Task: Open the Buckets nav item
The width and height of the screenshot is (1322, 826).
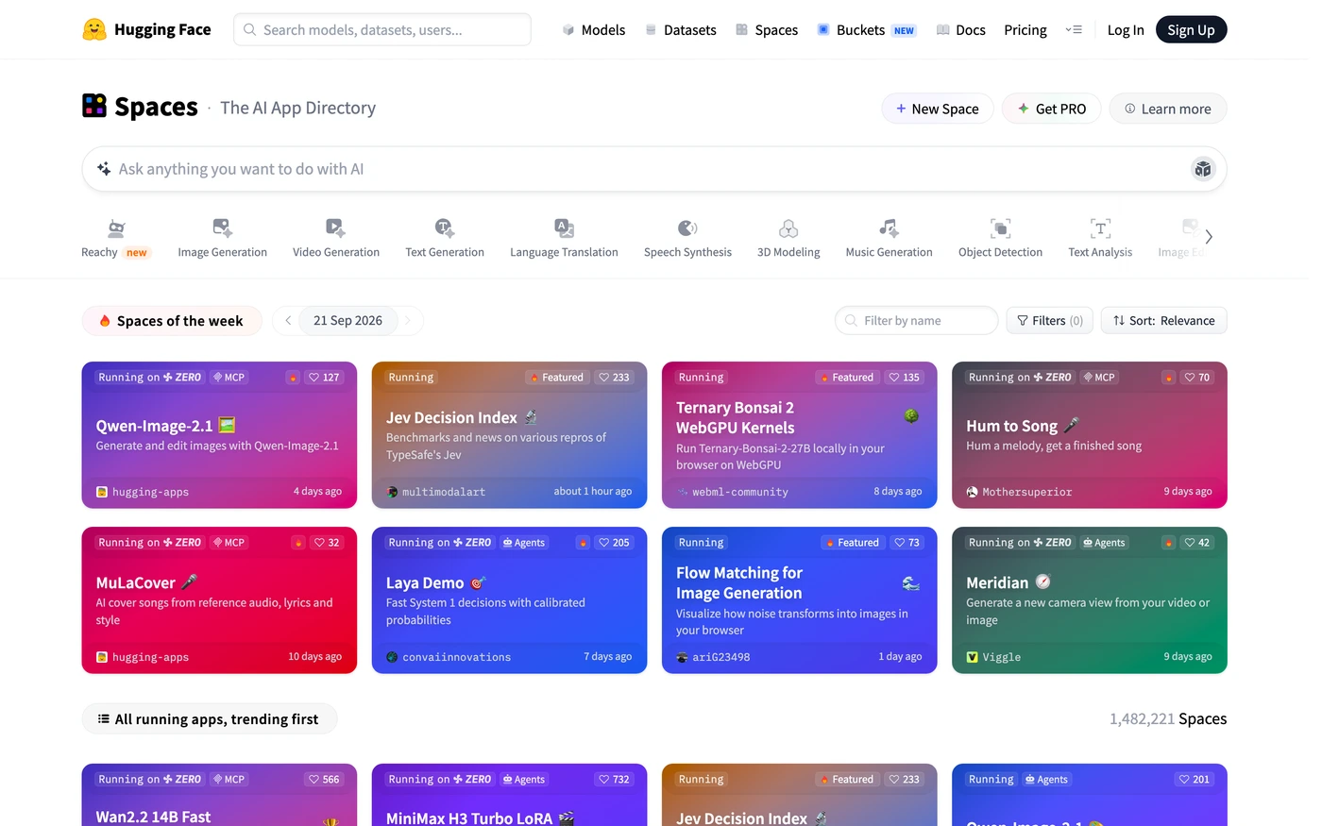Action: (x=866, y=30)
